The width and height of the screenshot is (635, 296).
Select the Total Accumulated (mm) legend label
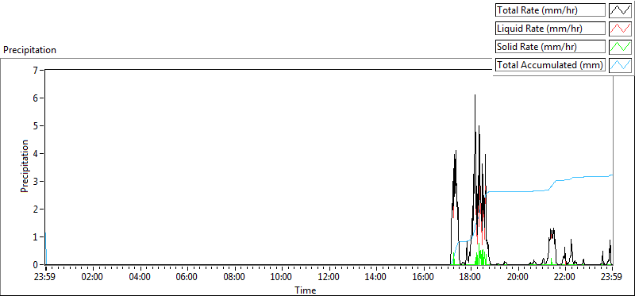pos(550,65)
